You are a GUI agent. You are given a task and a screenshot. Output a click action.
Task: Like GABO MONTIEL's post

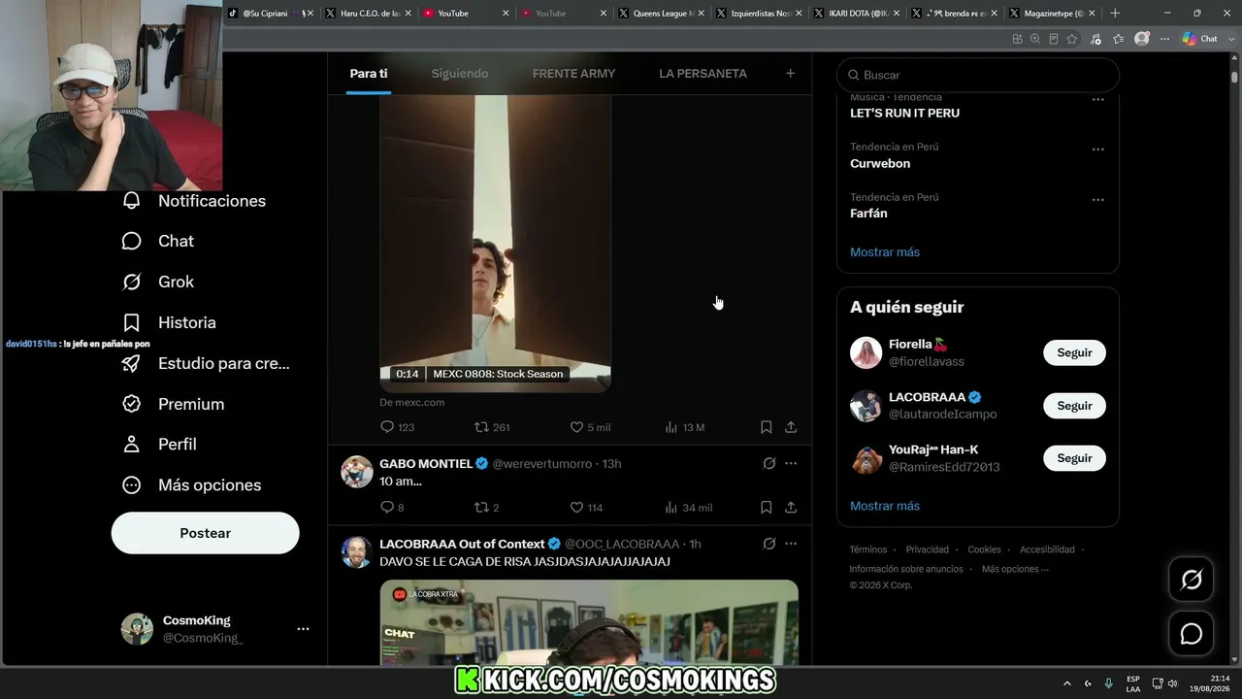586,507
